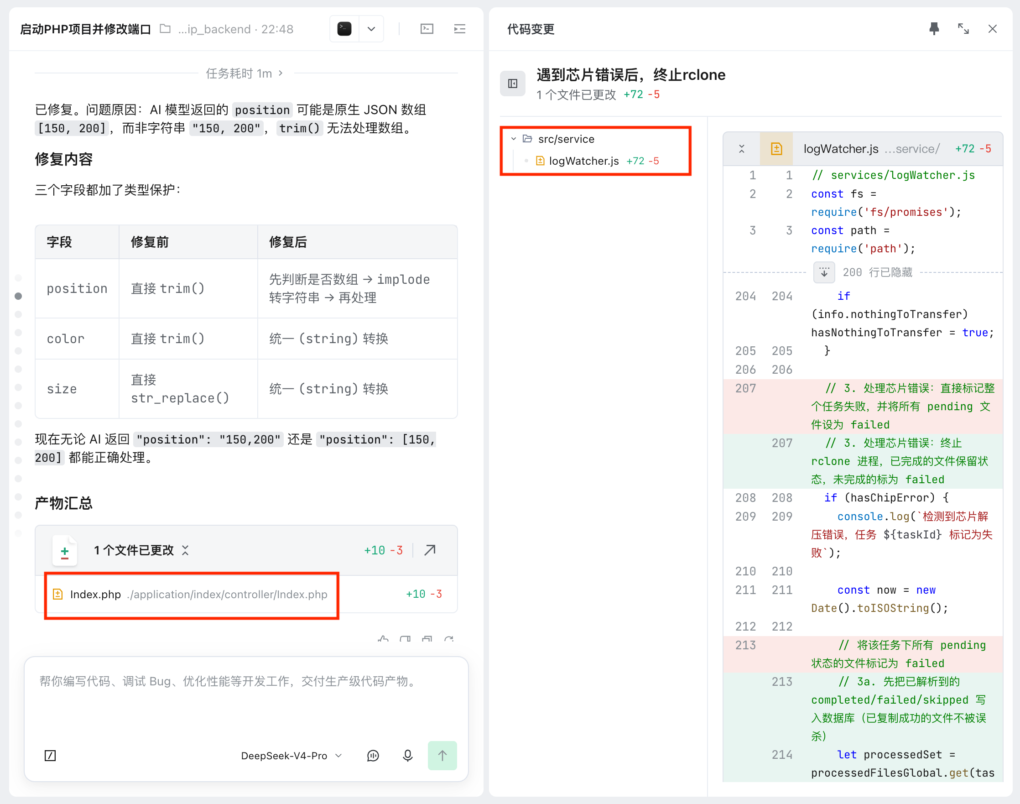Toggle the outline list icon in the header
1020x804 pixels.
[460, 29]
